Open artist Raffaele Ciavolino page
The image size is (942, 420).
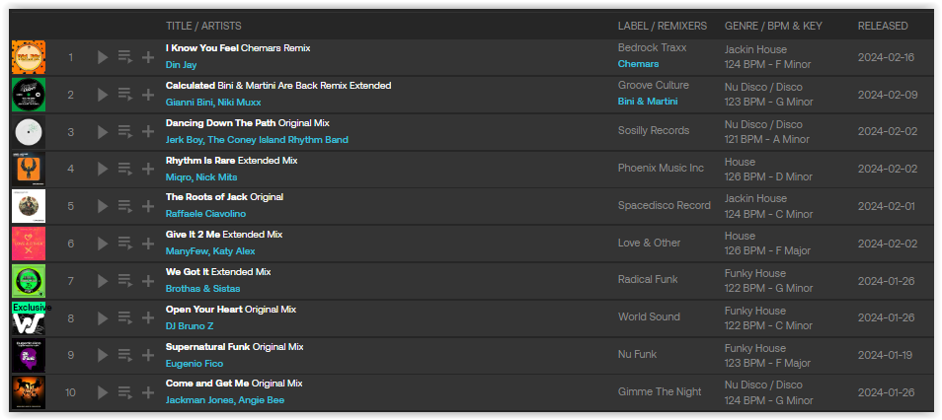205,214
